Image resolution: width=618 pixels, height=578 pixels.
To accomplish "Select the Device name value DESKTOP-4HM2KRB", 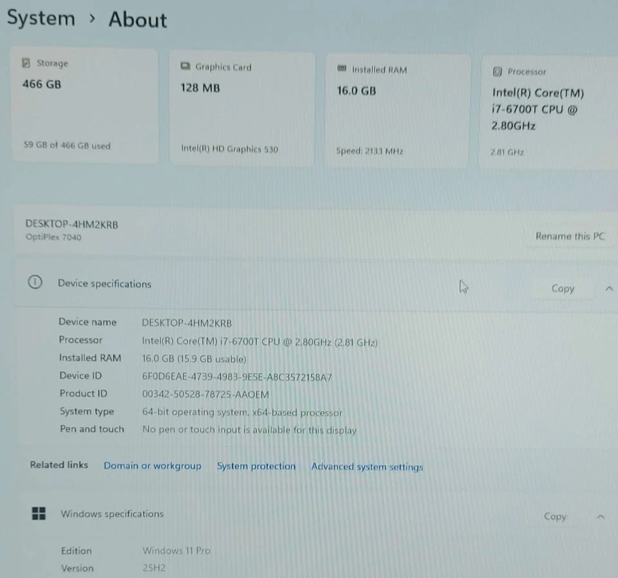I will point(187,323).
